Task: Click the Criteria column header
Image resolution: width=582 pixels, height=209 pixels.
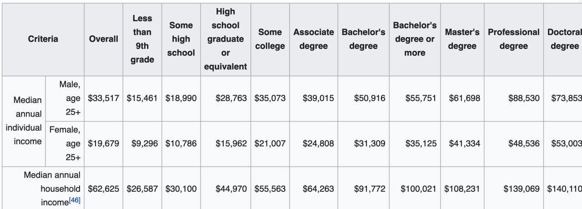Action: (43, 39)
